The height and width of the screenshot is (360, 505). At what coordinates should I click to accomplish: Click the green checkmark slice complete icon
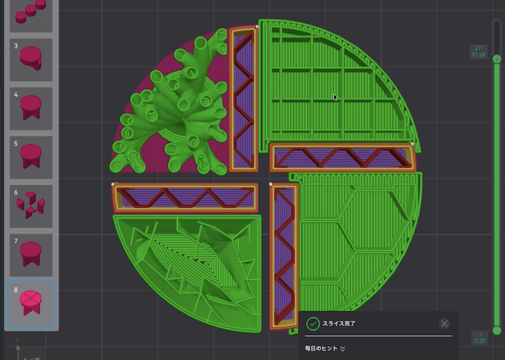(312, 323)
